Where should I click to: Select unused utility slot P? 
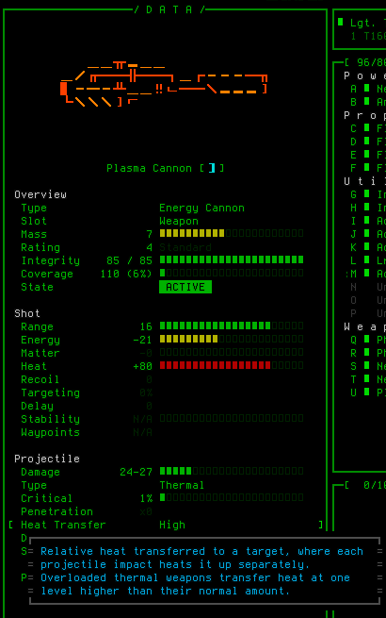[x=367, y=313]
